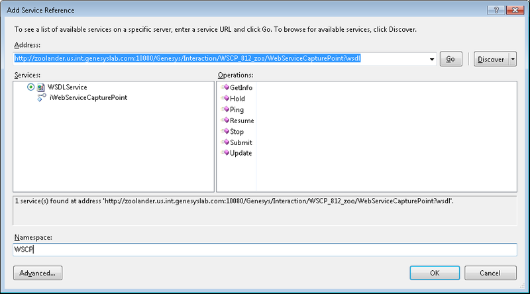Open the Address URL history dropdown
Viewport: 530px width, 294px height.
point(432,59)
